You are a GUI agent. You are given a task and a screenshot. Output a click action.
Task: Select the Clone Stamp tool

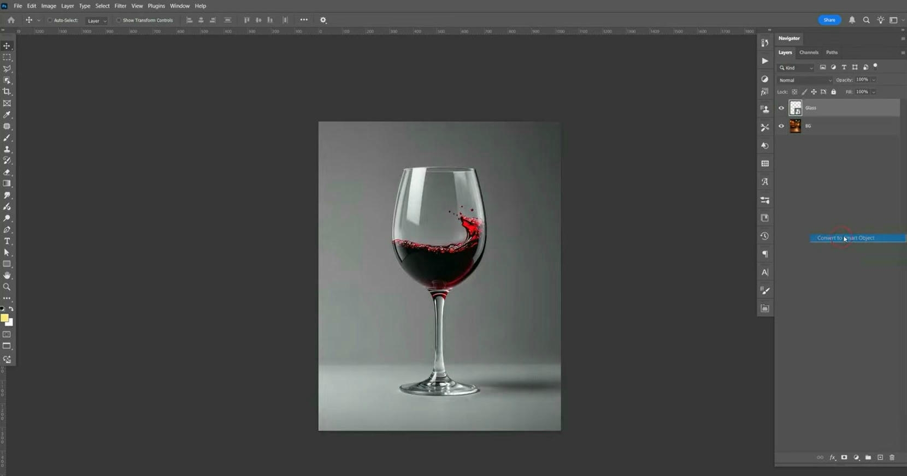point(7,149)
